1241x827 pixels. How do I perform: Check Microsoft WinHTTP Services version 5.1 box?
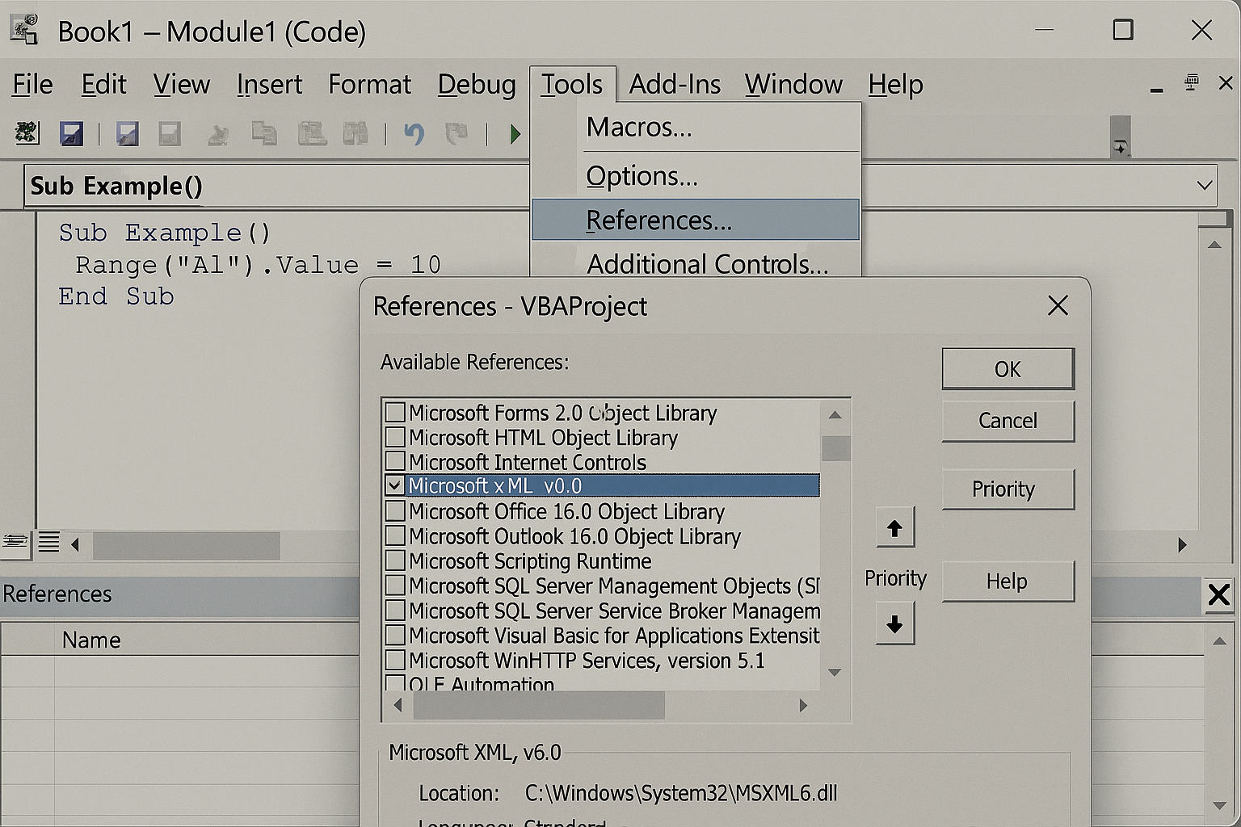[395, 660]
